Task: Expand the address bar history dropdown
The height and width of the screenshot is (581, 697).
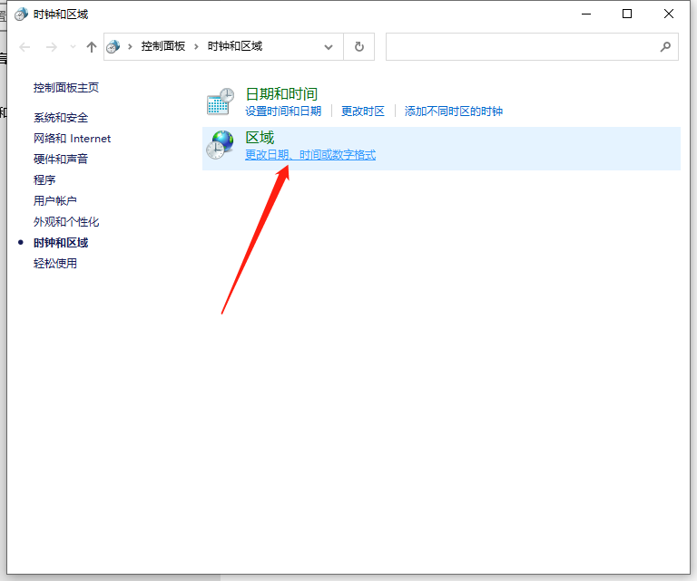Action: tap(329, 46)
